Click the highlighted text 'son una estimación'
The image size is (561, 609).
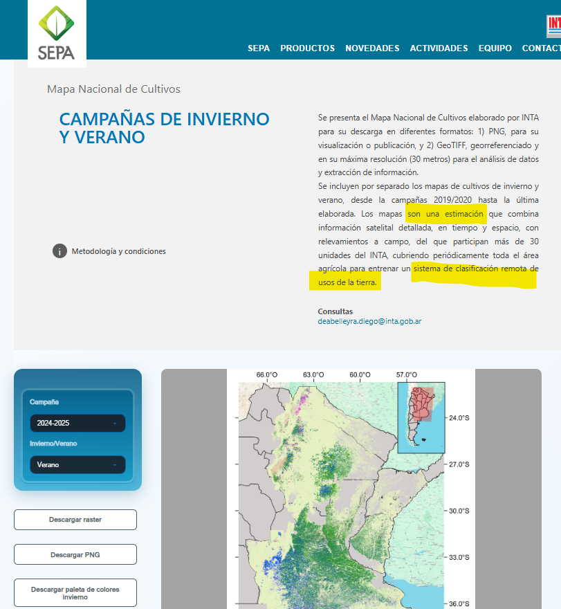pos(445,214)
